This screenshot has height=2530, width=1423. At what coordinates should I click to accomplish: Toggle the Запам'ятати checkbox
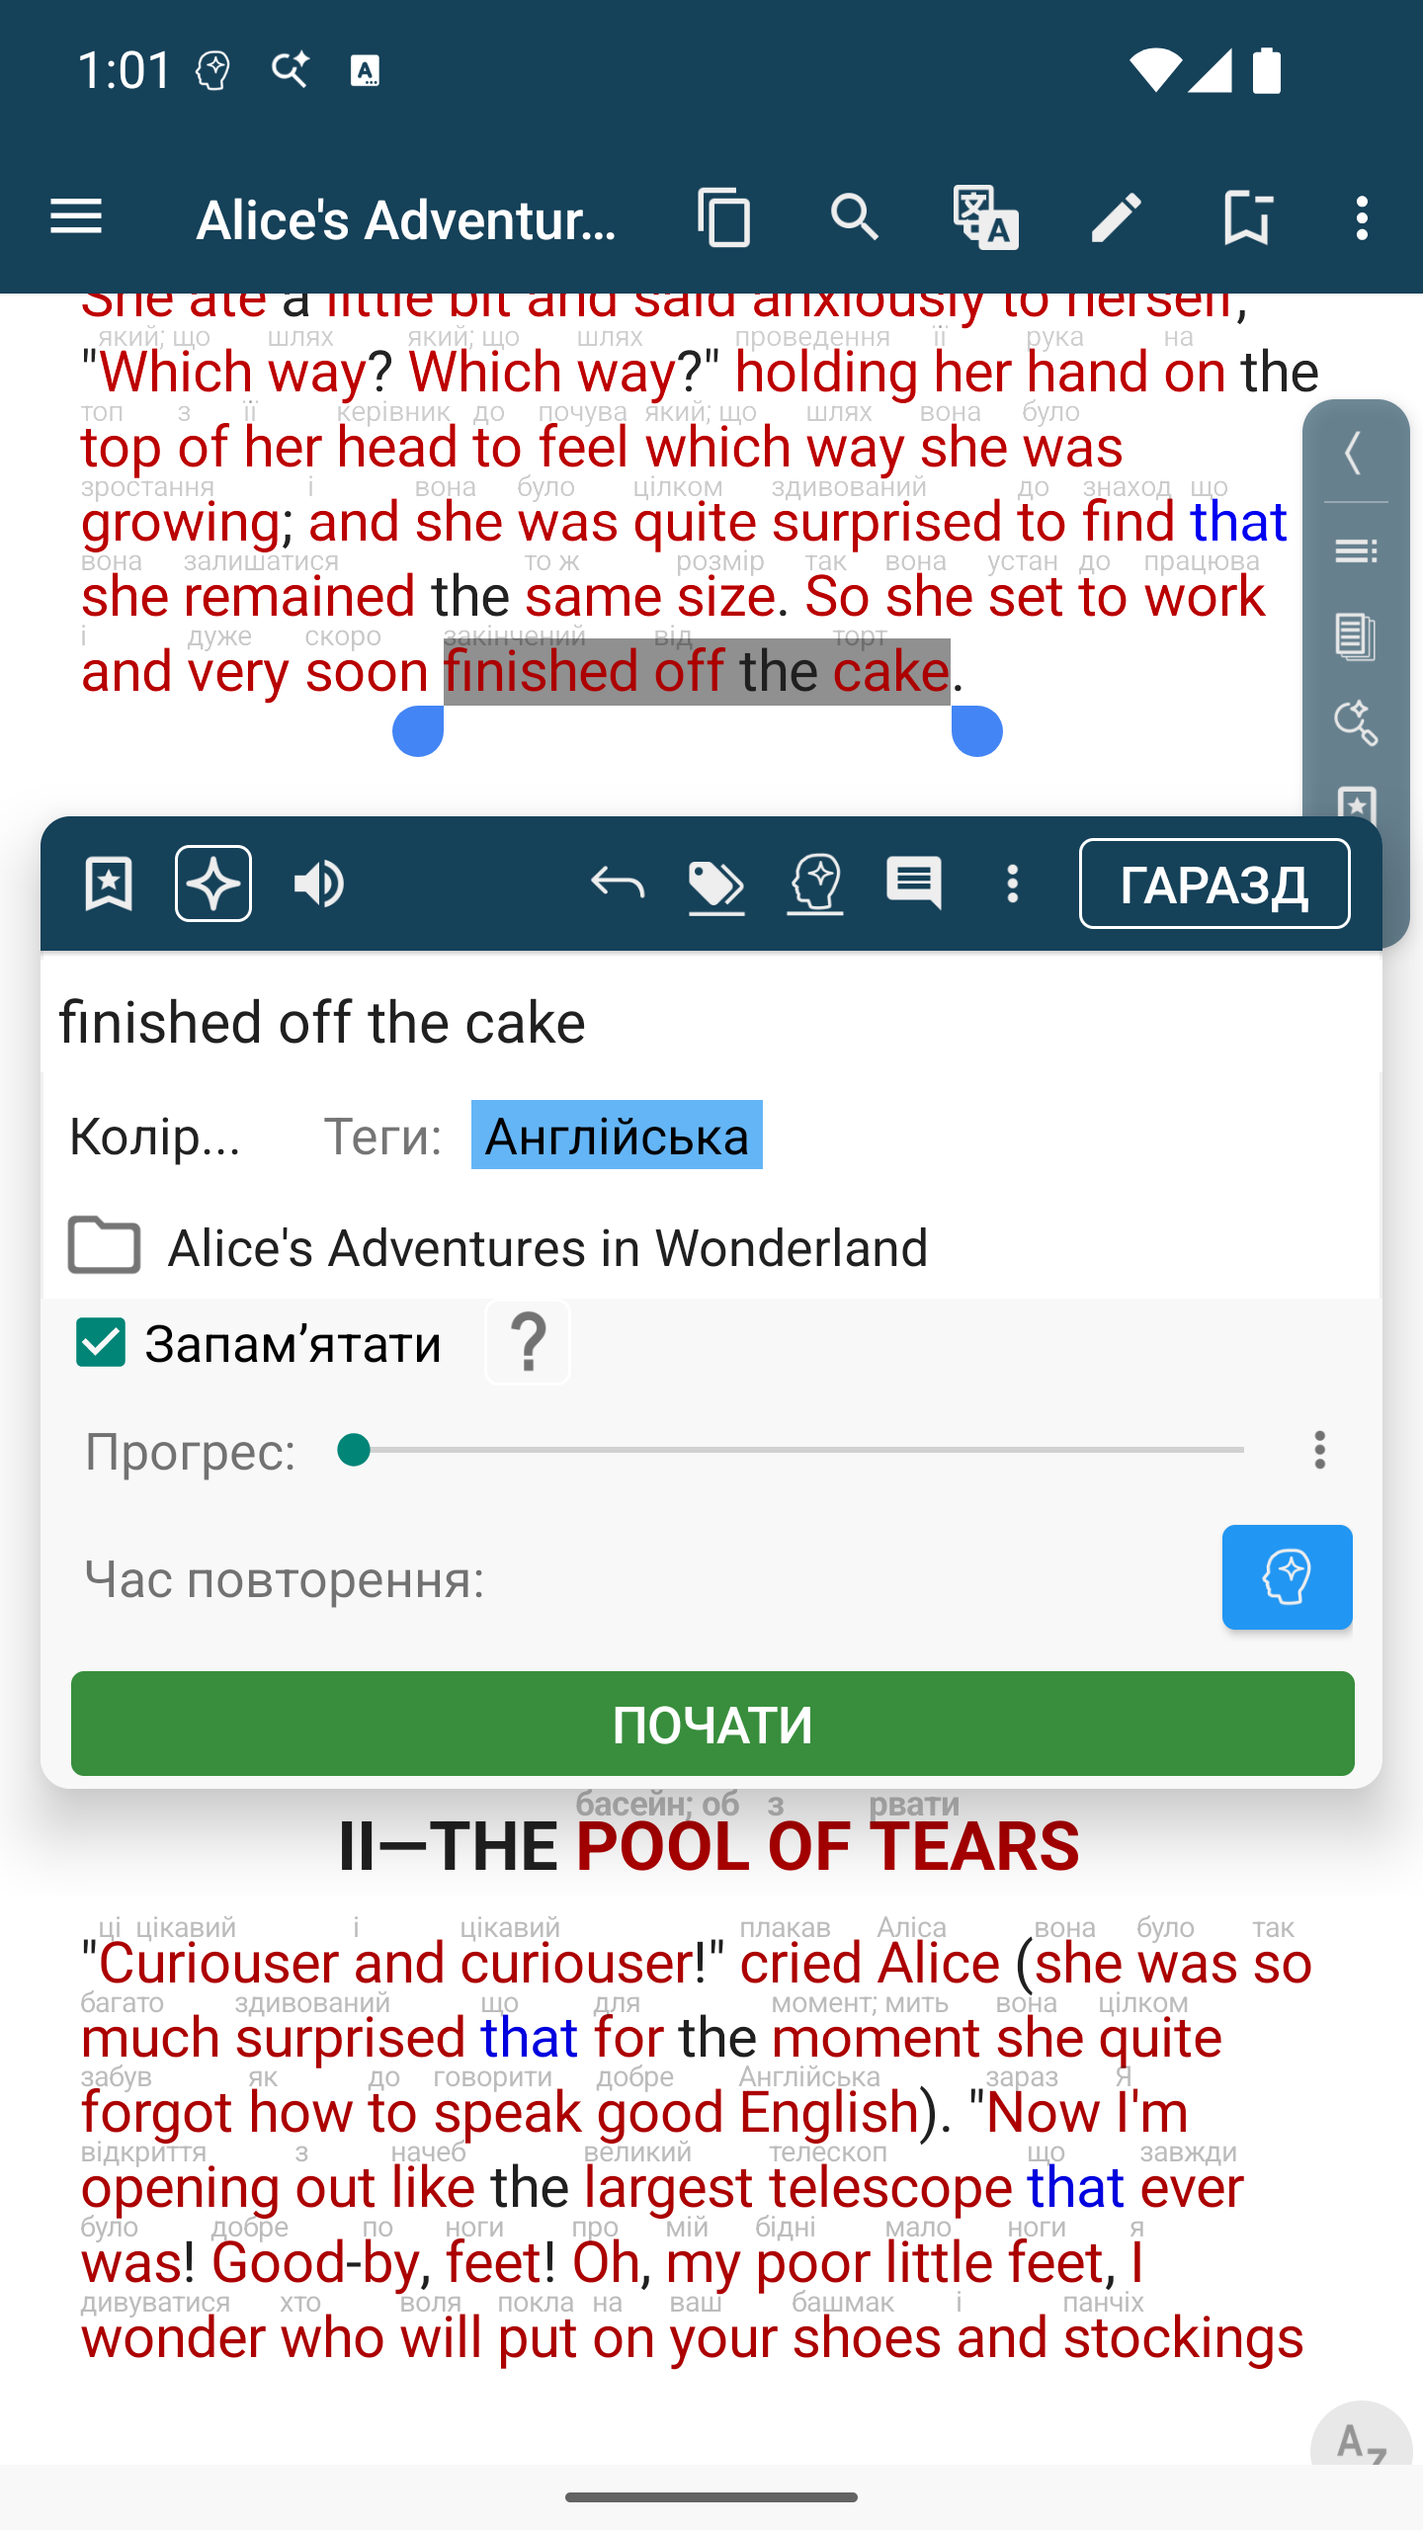pyautogui.click(x=101, y=1343)
